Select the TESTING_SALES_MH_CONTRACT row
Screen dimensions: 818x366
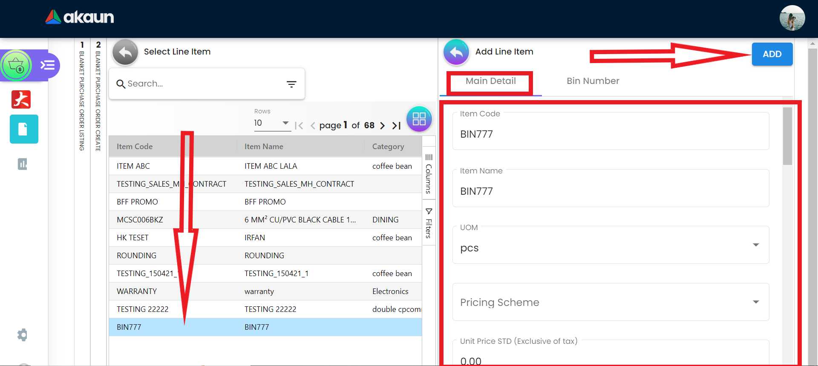pos(265,184)
